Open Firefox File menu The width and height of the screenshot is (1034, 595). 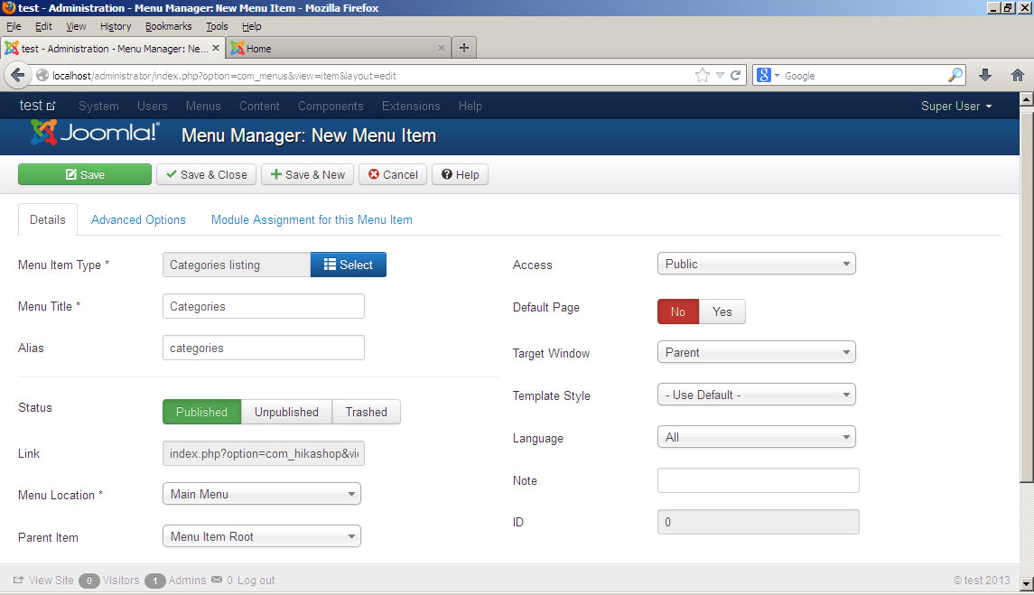click(x=14, y=26)
